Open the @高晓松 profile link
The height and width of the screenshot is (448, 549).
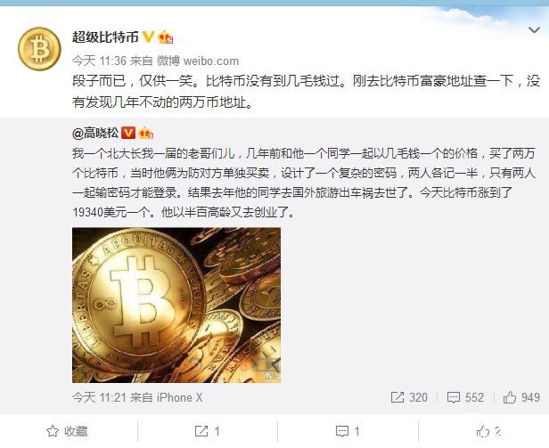pos(95,133)
